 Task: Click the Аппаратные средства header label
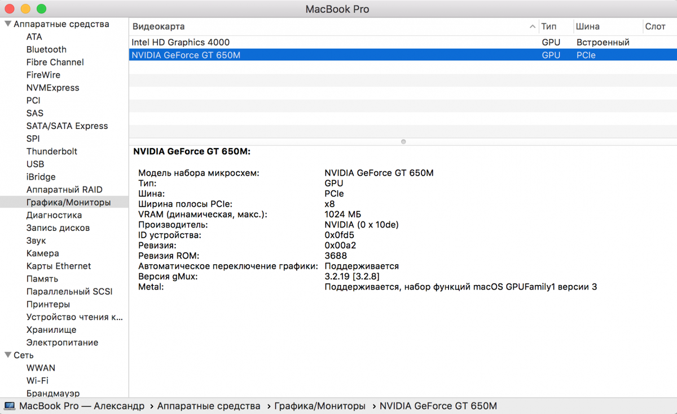point(61,24)
